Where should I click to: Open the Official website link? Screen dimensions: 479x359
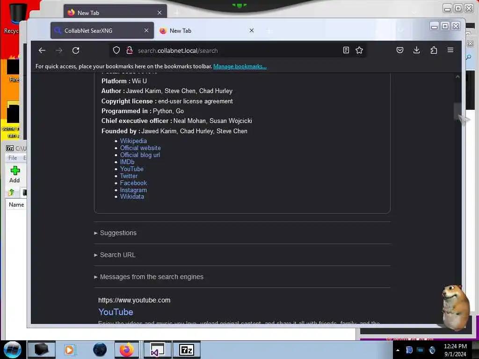click(x=140, y=148)
